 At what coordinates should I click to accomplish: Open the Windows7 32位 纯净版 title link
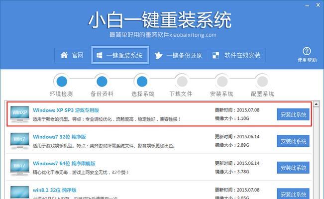click(x=59, y=137)
